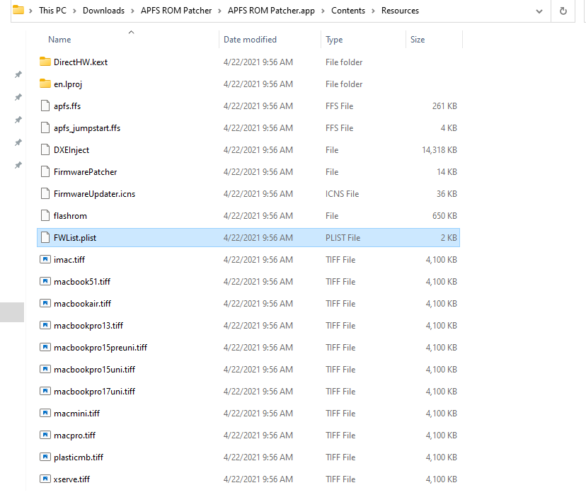This screenshot has width=586, height=495.
Task: Click the macmini.tiff image icon
Action: [45, 414]
